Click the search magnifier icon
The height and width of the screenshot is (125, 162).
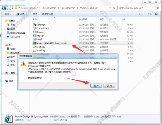pyautogui.click(x=158, y=8)
